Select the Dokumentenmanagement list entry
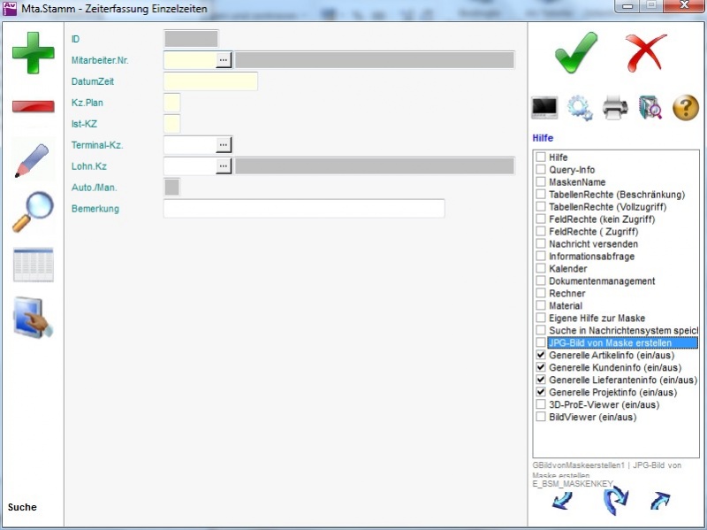 pyautogui.click(x=601, y=281)
